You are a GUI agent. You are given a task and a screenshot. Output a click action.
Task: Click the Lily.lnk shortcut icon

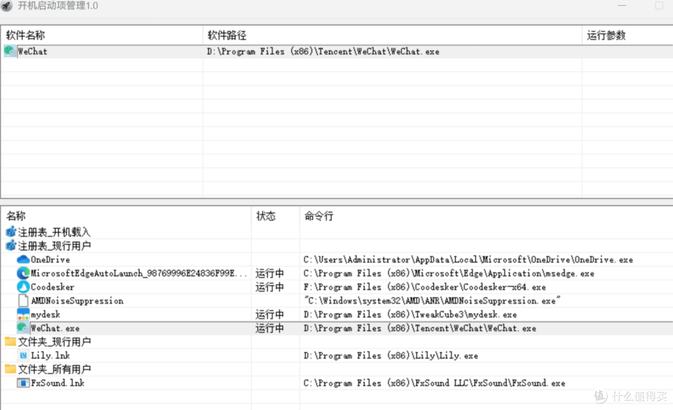tap(23, 355)
